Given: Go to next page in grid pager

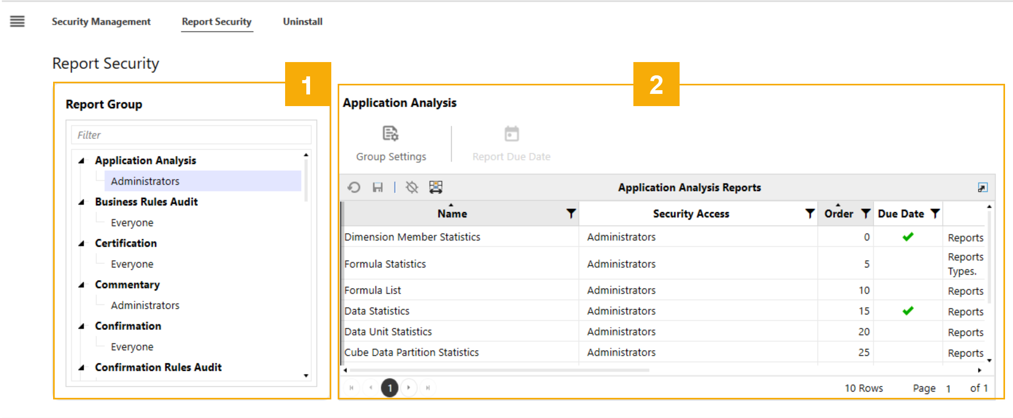Looking at the screenshot, I should coord(409,388).
